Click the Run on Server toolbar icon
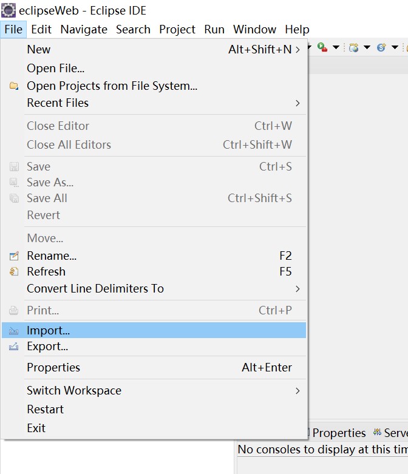 point(322,47)
